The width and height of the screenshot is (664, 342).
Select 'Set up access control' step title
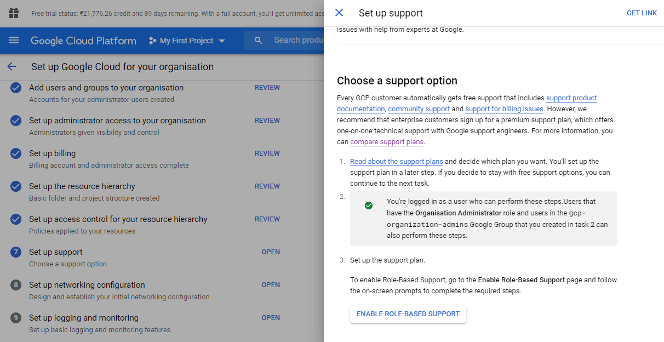(118, 219)
